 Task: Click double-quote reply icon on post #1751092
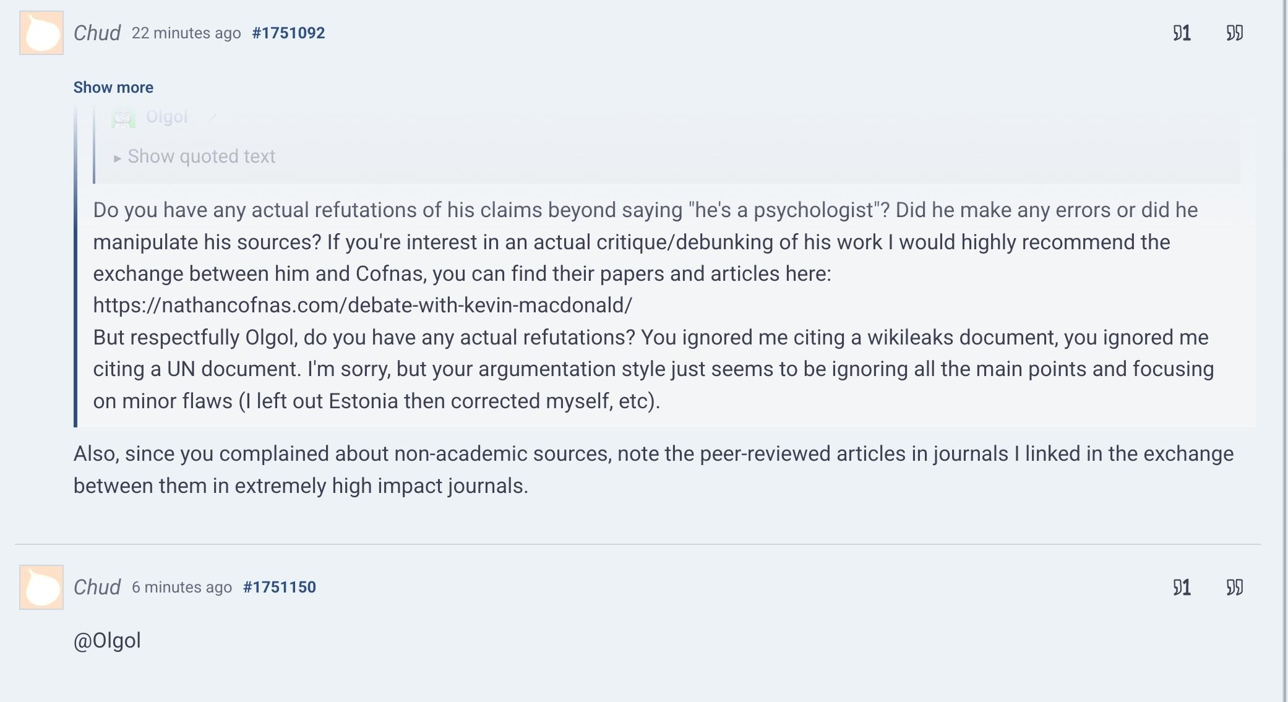(1234, 33)
